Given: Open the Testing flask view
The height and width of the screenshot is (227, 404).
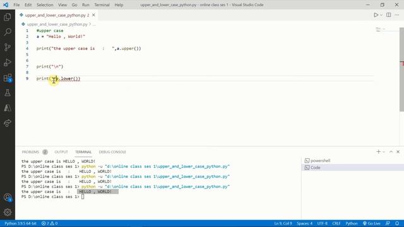Looking at the screenshot, I should (x=8, y=93).
